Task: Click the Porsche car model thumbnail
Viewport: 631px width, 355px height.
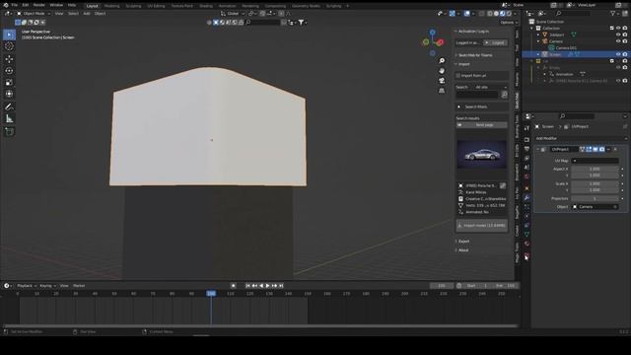Action: pos(482,155)
